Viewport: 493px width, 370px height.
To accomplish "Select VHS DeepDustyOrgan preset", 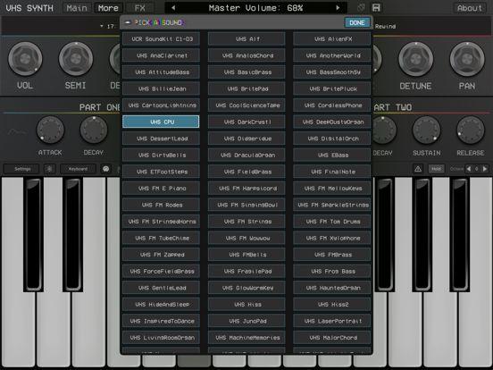I will (x=332, y=122).
